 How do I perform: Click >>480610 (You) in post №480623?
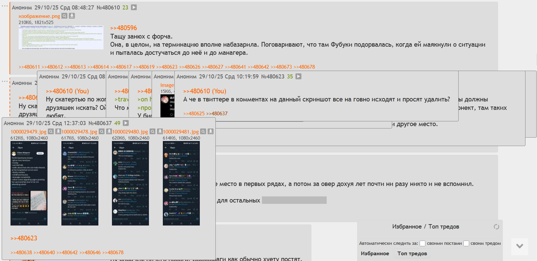205,91
